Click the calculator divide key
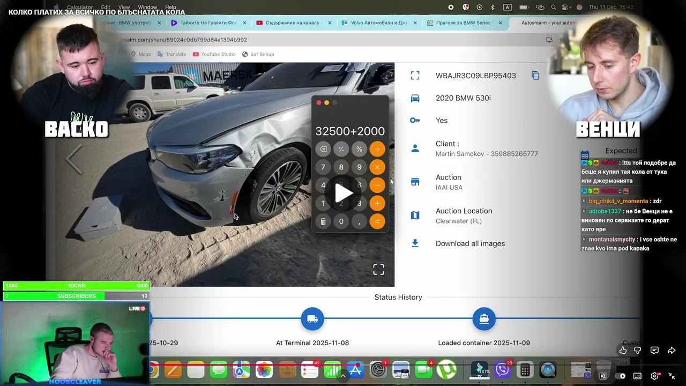The width and height of the screenshot is (686, 386). 377,149
